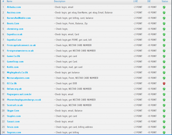Click the green status shield for Alibaba.com
Image resolution: width=172 pixels, height=135 pixels.
(164, 7)
